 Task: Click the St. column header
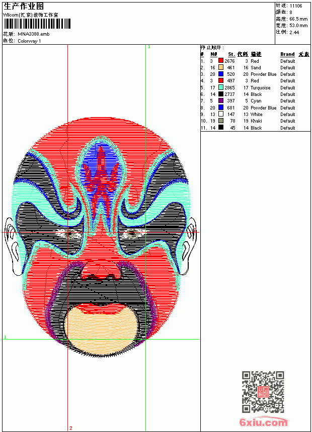(x=231, y=54)
